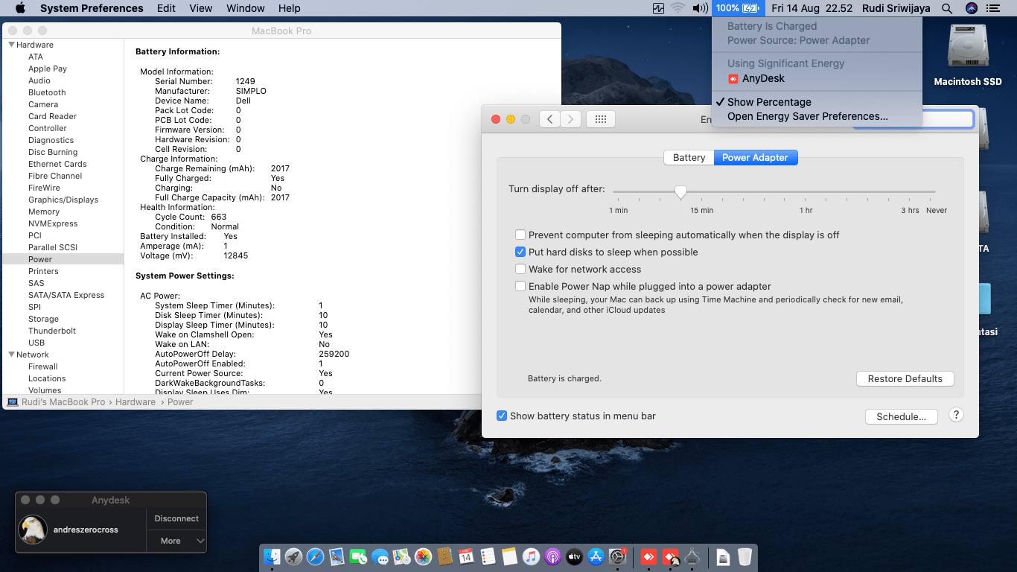Screen dimensions: 1017x572
Task: Open the Apple menu
Action: [20, 8]
